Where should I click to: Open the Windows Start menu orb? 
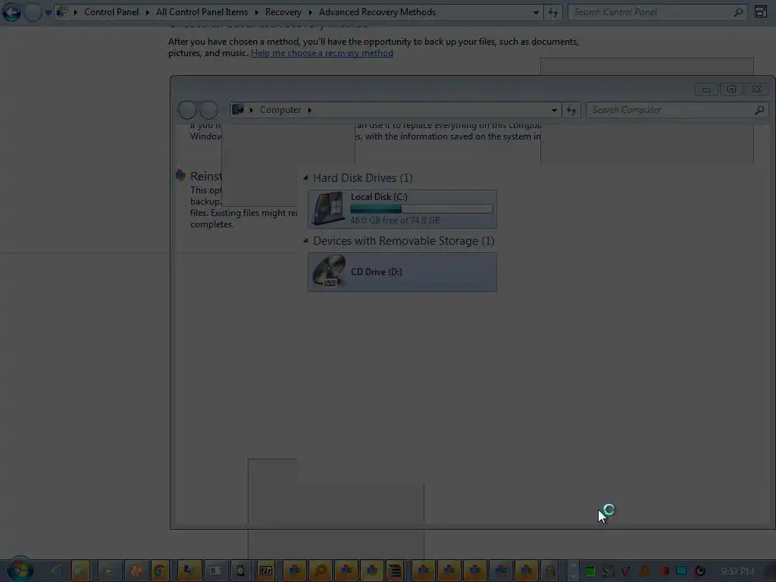[19, 570]
